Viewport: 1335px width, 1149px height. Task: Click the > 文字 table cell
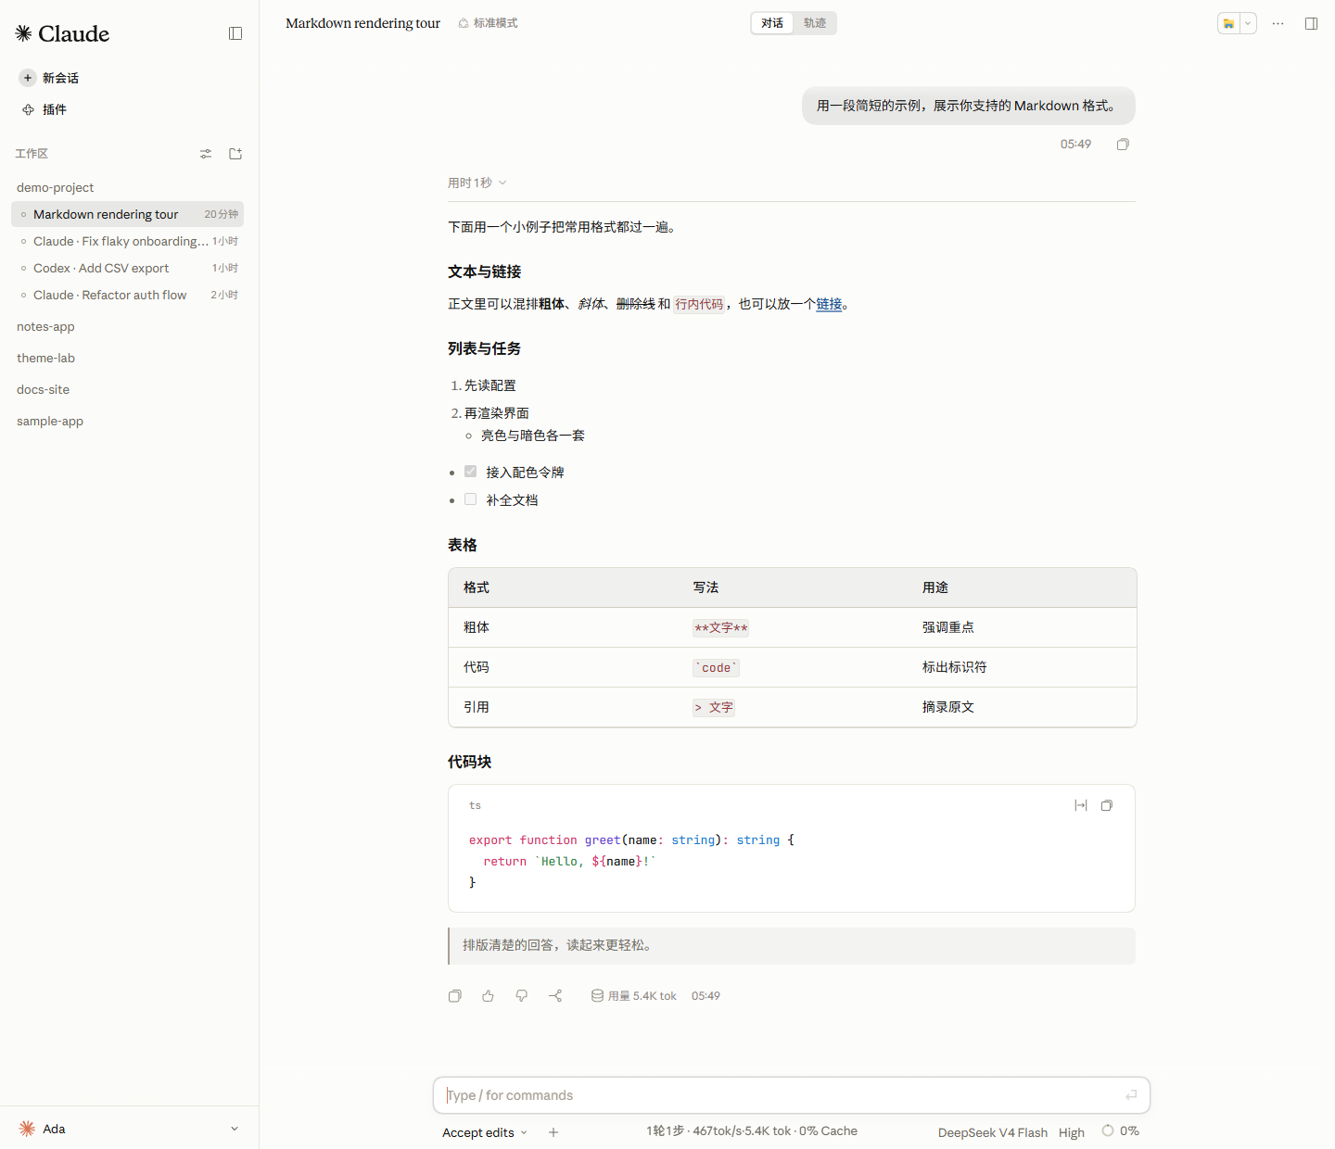713,708
